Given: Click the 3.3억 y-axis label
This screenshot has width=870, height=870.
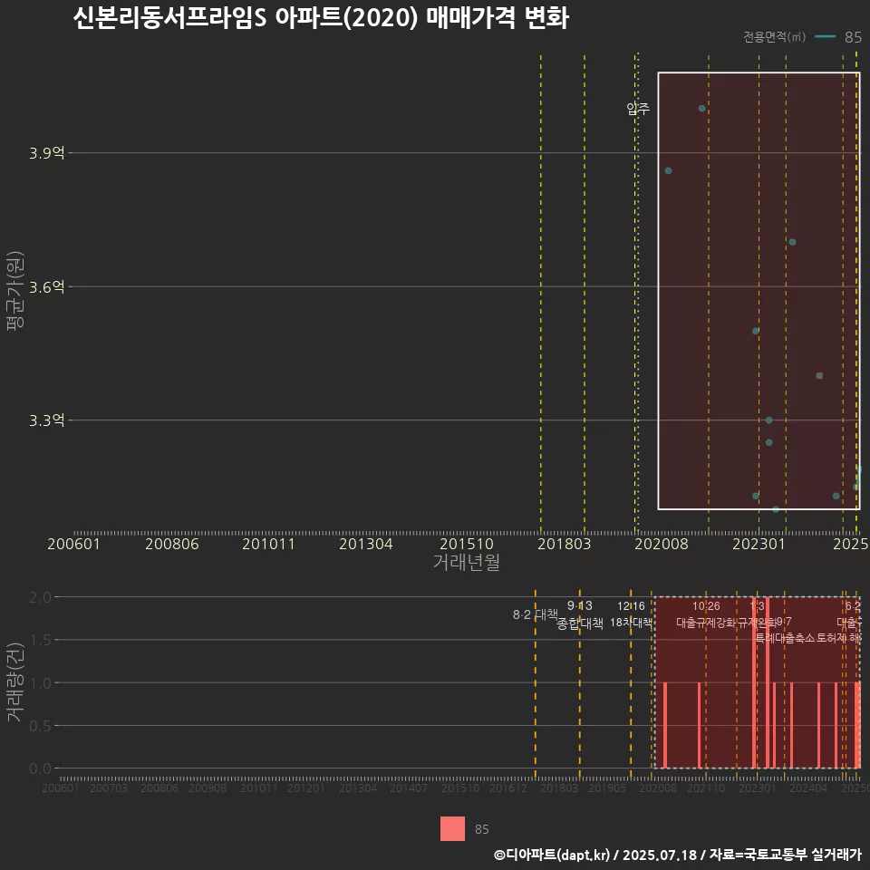Looking at the screenshot, I should pyautogui.click(x=46, y=420).
